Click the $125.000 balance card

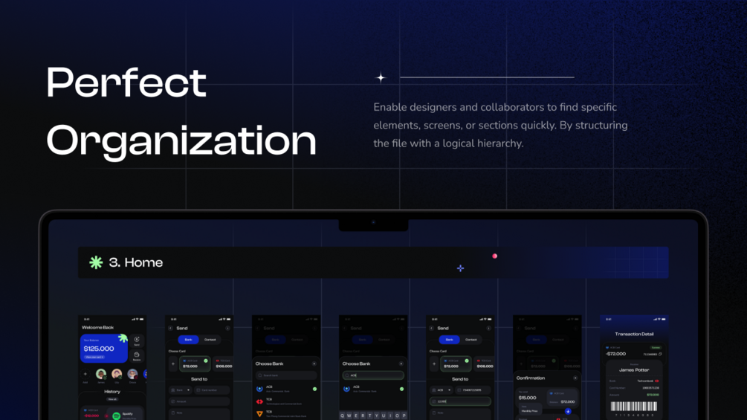pyautogui.click(x=104, y=349)
